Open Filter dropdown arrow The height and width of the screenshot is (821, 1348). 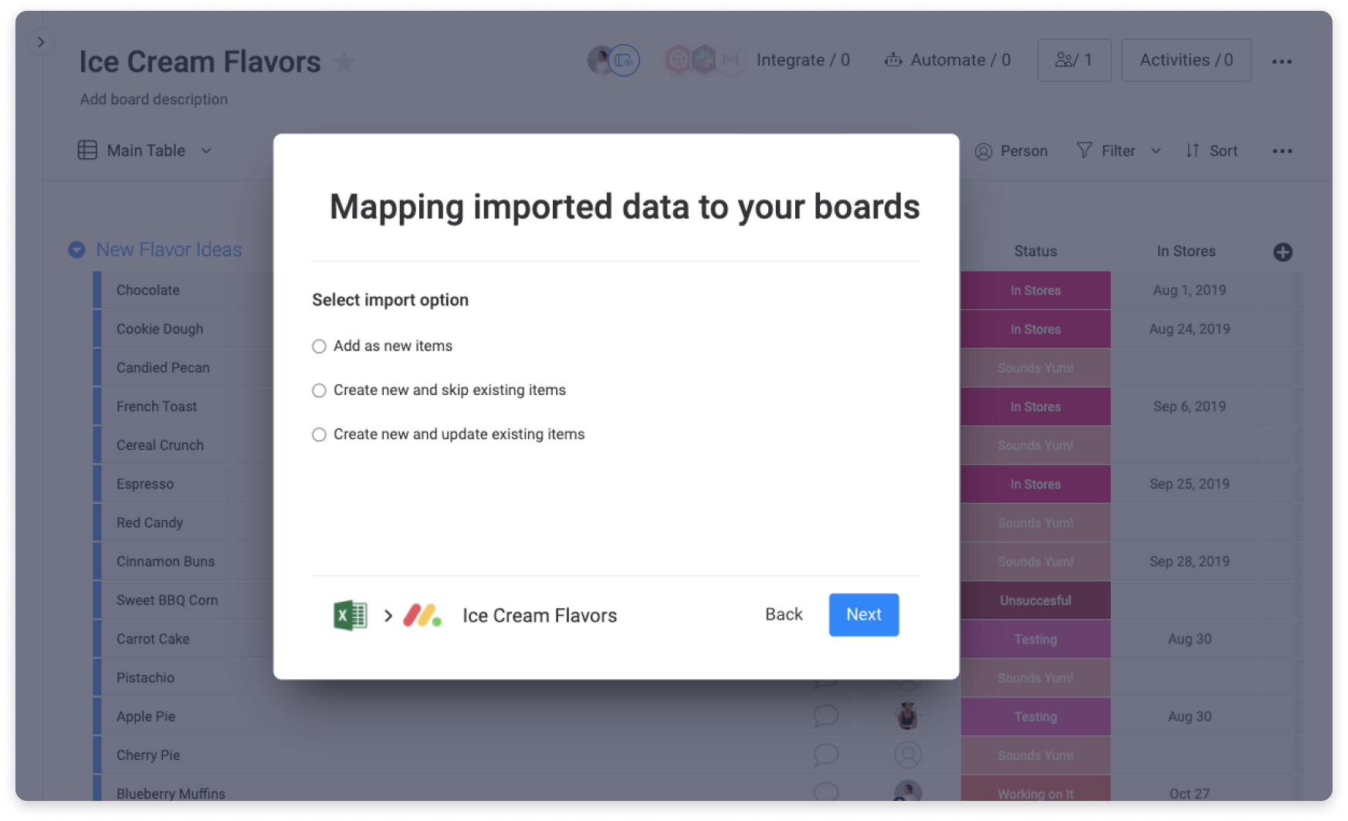tap(1156, 151)
